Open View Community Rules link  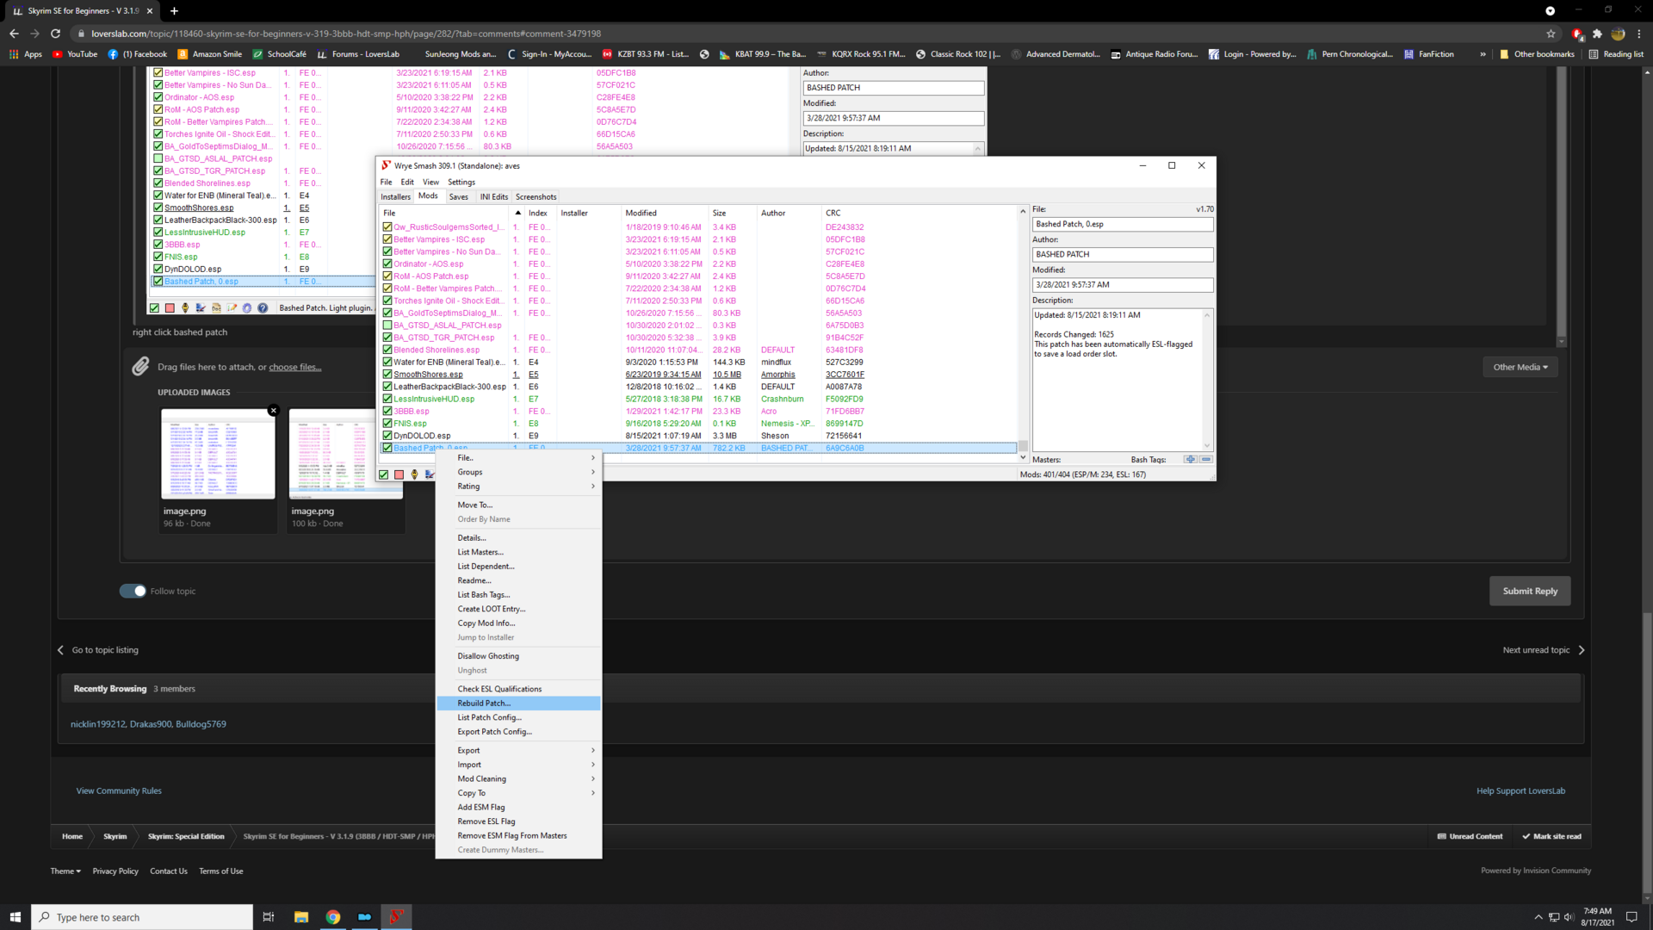point(119,790)
